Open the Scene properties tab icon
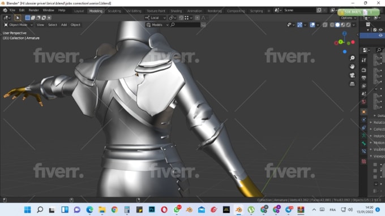This screenshot has width=385, height=216. point(364,94)
